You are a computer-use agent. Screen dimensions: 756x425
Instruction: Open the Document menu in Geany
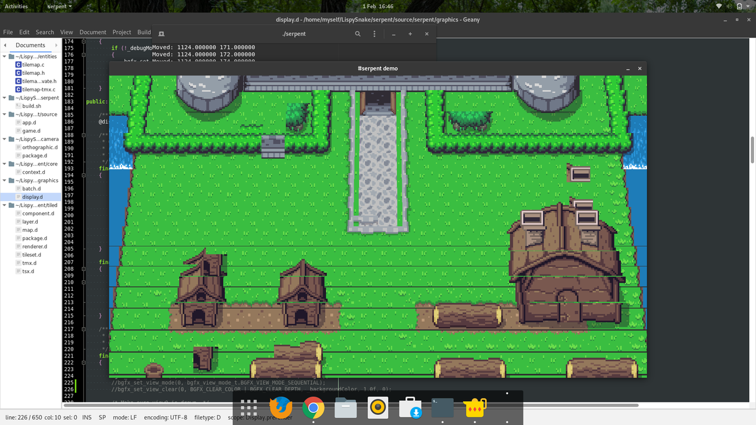click(x=93, y=32)
